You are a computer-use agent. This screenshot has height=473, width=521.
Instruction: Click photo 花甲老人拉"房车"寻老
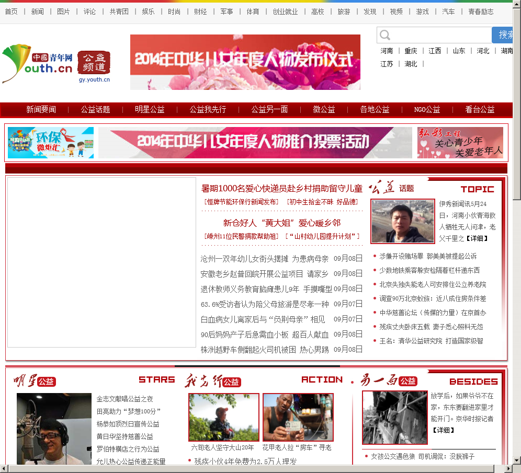click(298, 417)
